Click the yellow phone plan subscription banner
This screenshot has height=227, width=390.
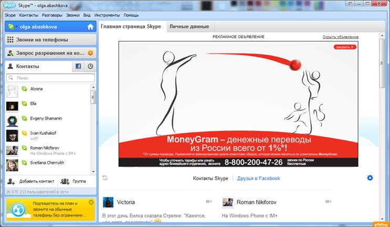(50, 209)
